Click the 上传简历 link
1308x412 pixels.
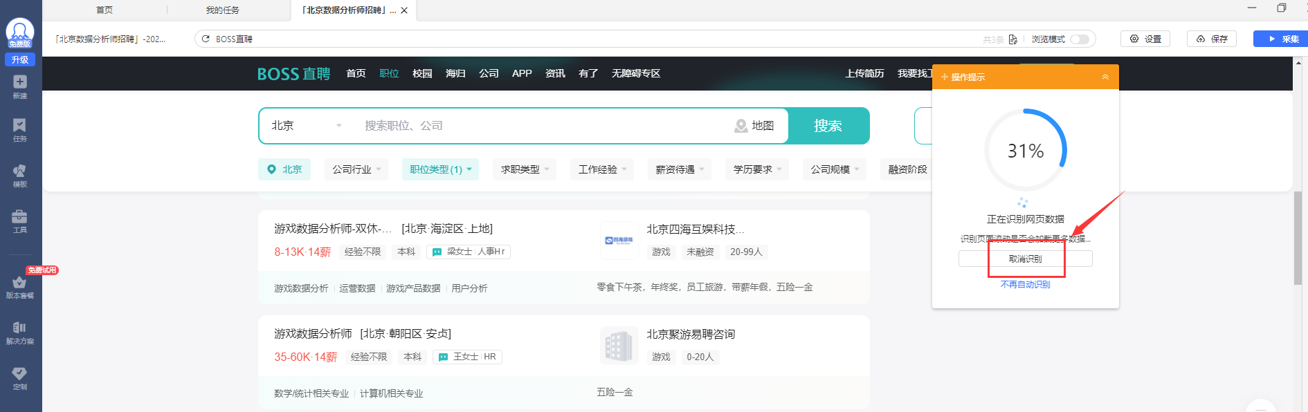pyautogui.click(x=864, y=73)
